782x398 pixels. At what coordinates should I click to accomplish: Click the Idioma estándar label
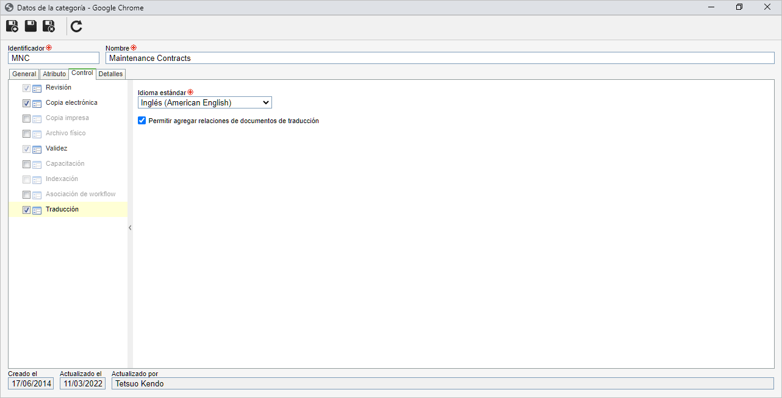tap(162, 92)
